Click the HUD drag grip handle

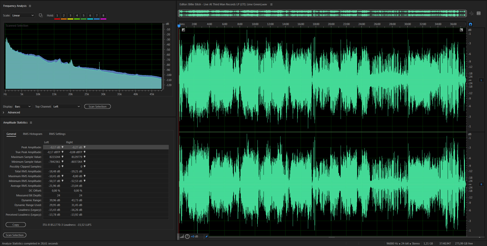click(x=178, y=237)
